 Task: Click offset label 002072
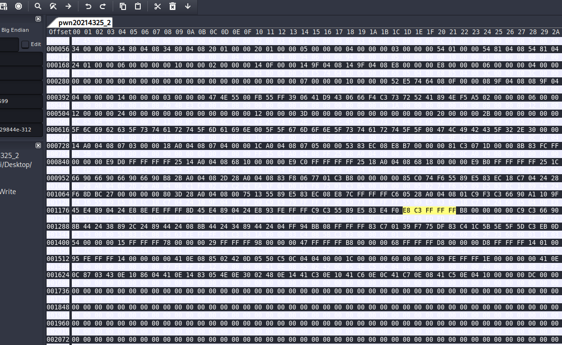58,339
